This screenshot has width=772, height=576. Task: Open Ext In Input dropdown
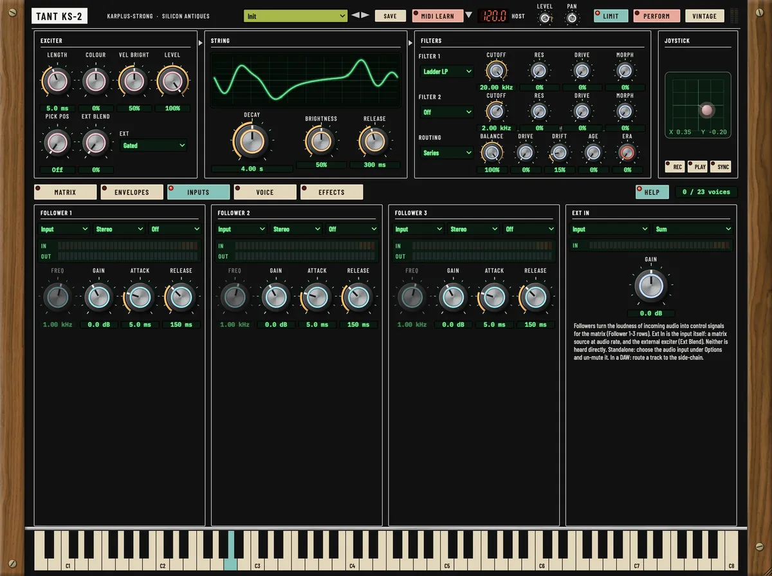[x=610, y=229]
